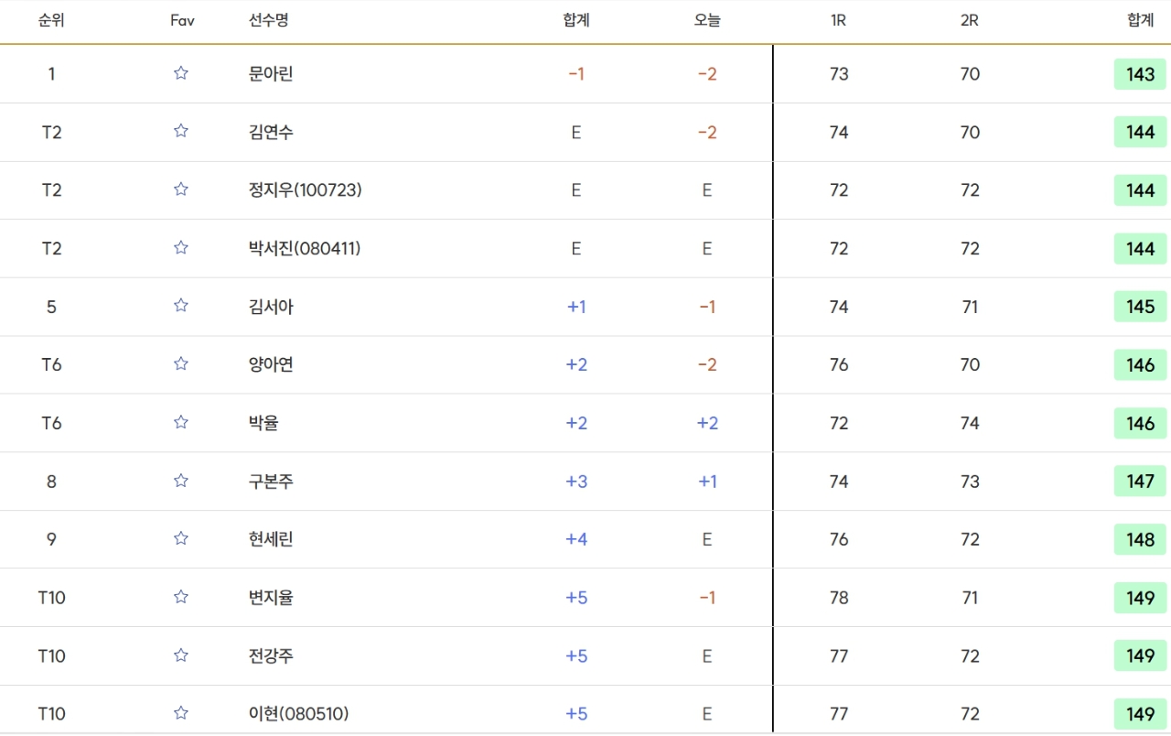Add 양아연 to favorites via star
1171x736 pixels.
point(181,364)
